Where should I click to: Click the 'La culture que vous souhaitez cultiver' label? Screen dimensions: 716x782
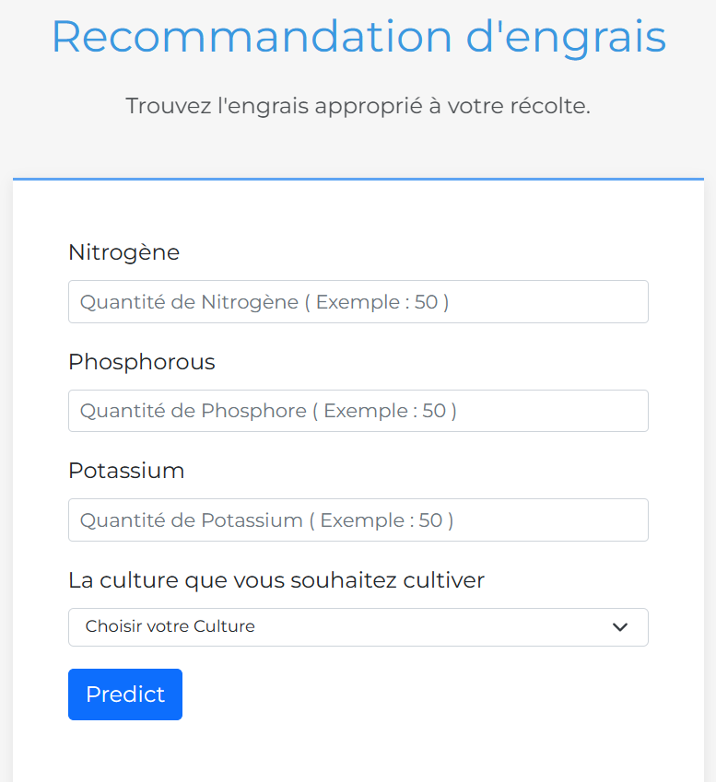(x=276, y=580)
